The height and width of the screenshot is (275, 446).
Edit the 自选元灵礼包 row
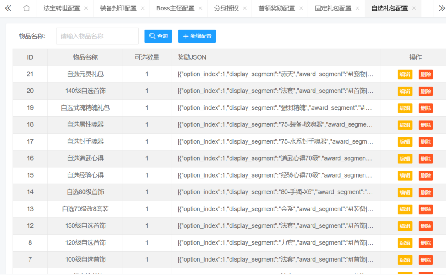(405, 74)
